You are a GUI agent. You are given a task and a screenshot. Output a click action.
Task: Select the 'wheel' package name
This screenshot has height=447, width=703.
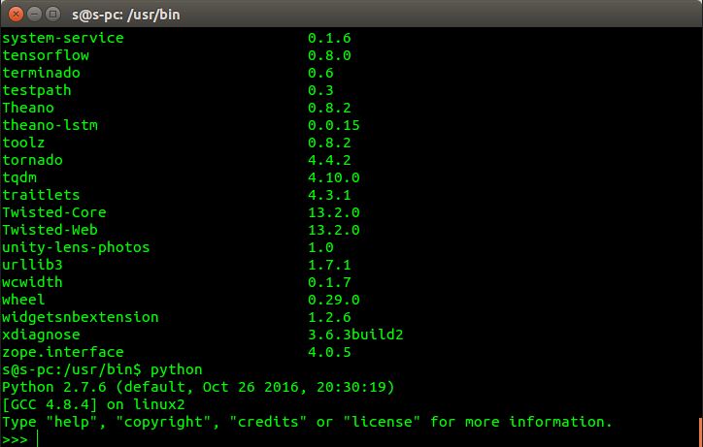pos(23,300)
